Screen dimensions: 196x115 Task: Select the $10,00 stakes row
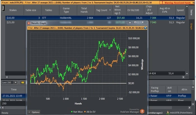(95, 18)
